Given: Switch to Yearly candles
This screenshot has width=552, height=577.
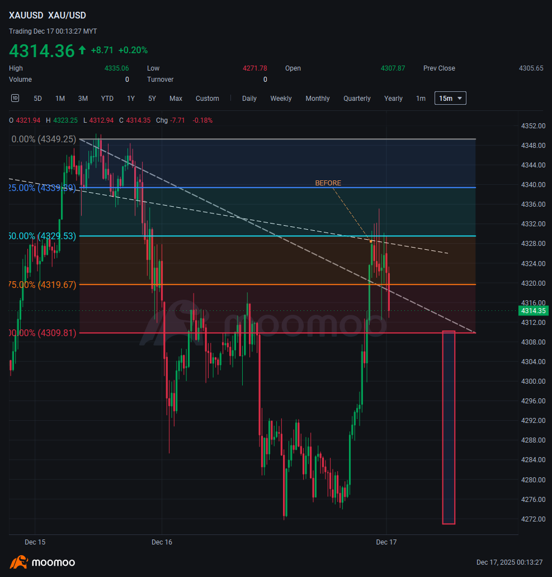Looking at the screenshot, I should [393, 99].
